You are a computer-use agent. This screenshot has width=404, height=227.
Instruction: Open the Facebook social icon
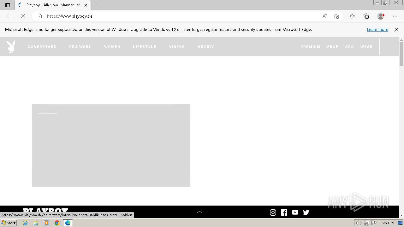tap(284, 212)
